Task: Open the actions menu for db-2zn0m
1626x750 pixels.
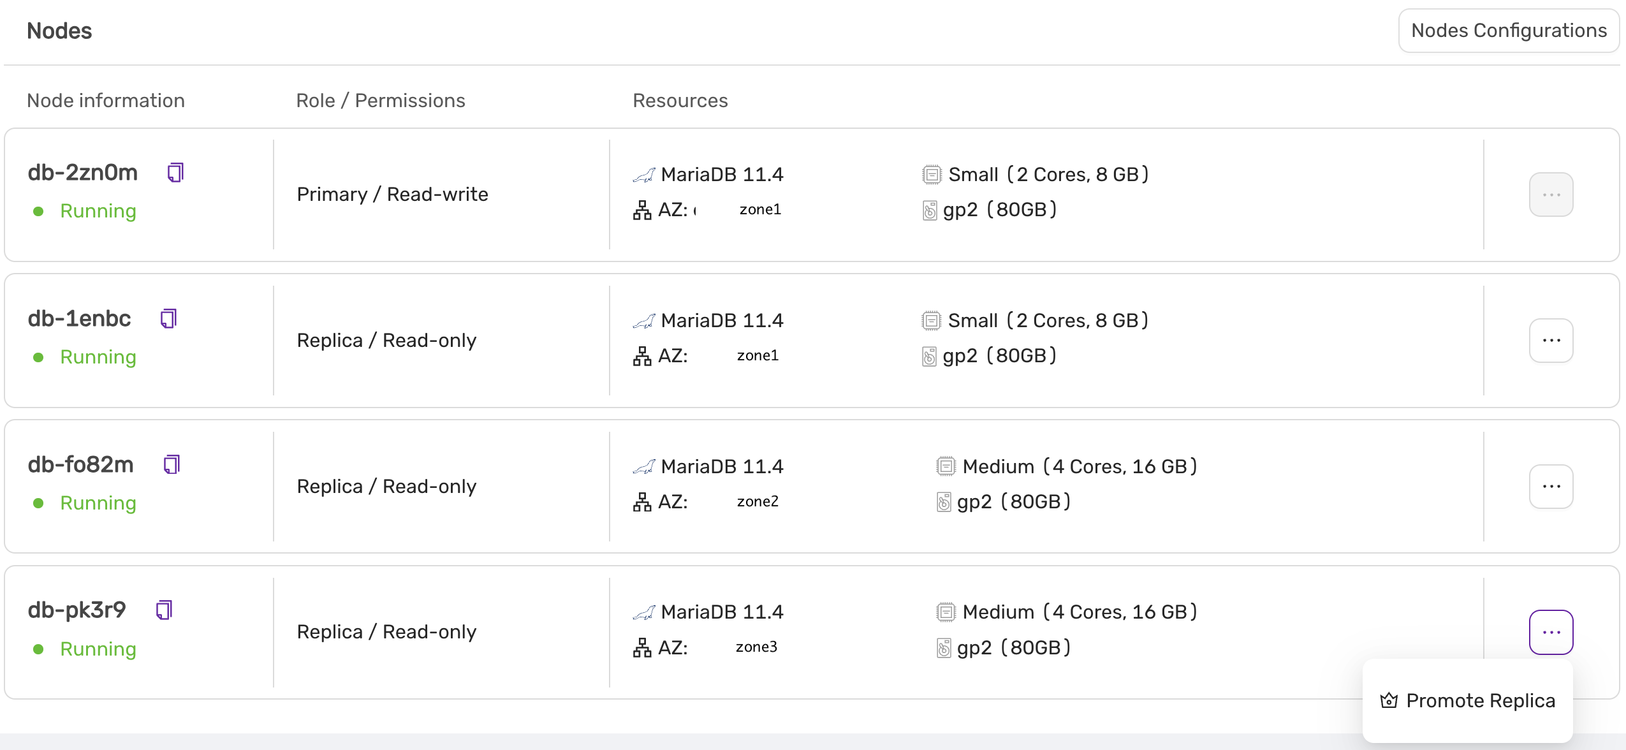Action: pyautogui.click(x=1551, y=195)
